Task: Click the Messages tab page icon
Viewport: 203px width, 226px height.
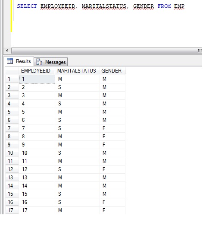Action: coord(39,62)
